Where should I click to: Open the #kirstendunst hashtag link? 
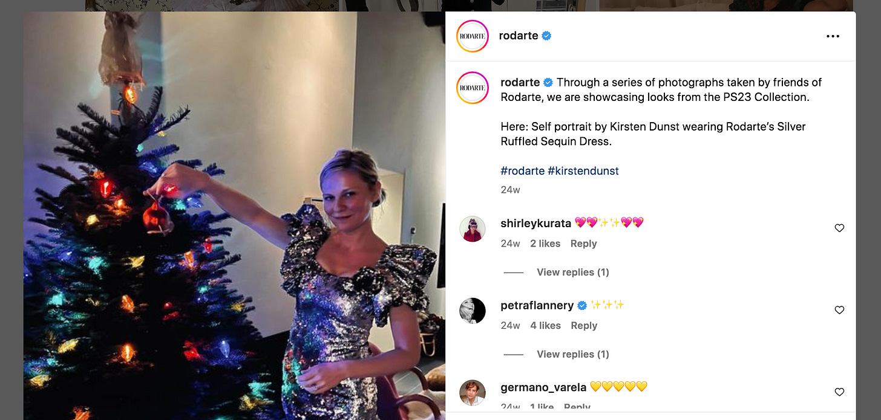(583, 171)
